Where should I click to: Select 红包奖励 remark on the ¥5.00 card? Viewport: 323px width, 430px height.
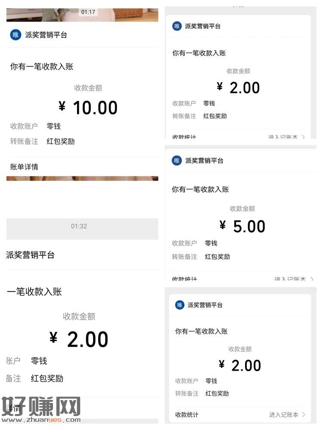point(217,257)
